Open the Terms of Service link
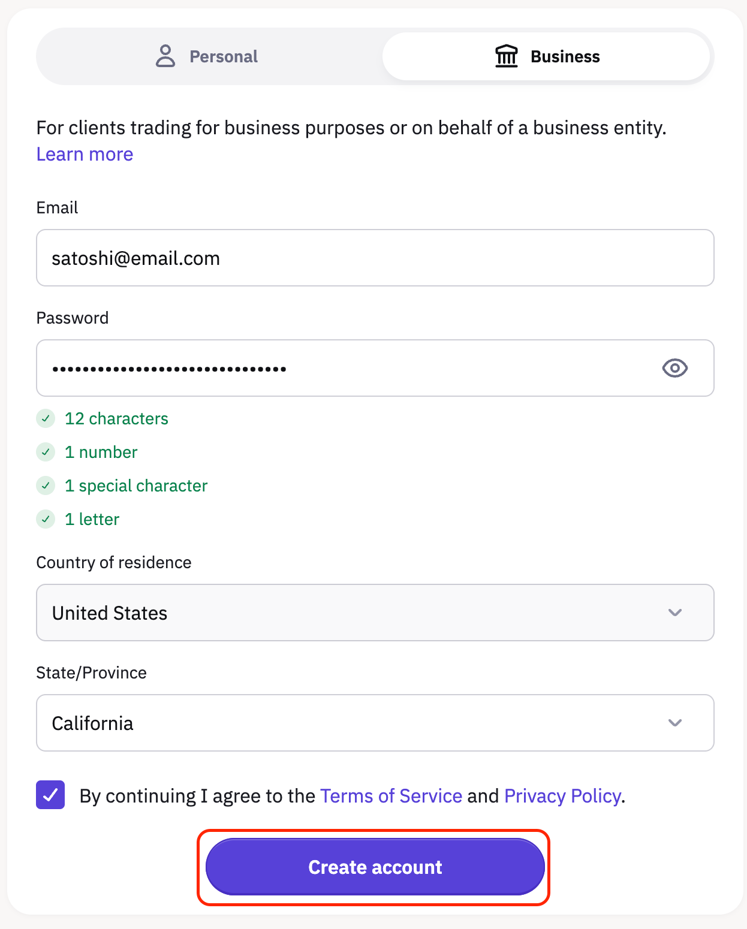 390,795
